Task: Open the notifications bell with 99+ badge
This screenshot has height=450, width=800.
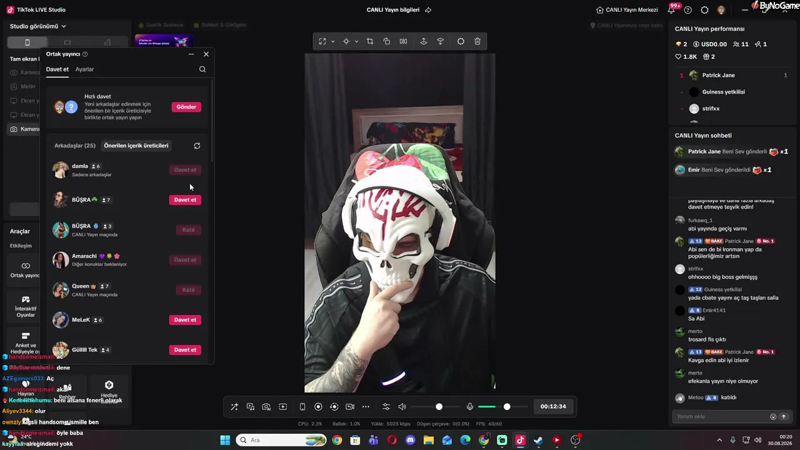Action: pyautogui.click(x=672, y=9)
